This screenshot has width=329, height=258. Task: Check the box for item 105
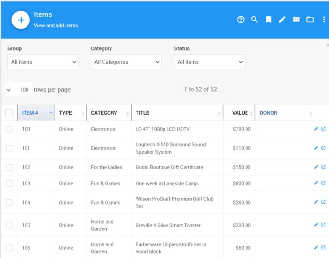9,225
